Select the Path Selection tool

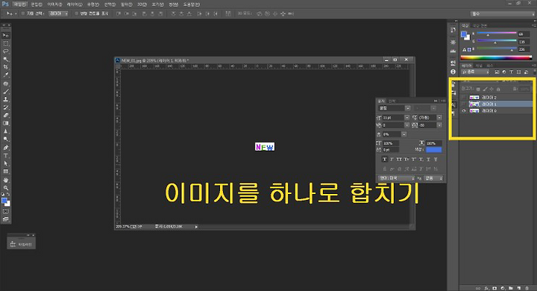(x=6, y=163)
